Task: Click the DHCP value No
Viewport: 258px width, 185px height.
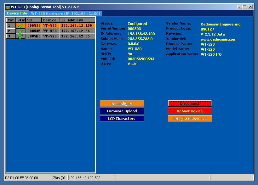Action: pos(130,54)
